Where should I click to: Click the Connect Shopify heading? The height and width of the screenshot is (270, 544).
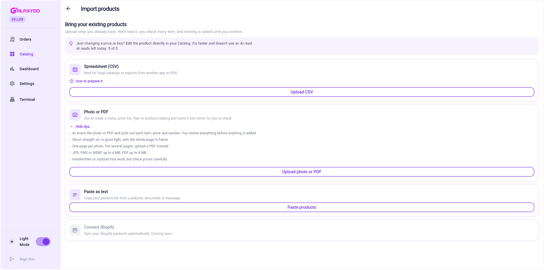99,227
